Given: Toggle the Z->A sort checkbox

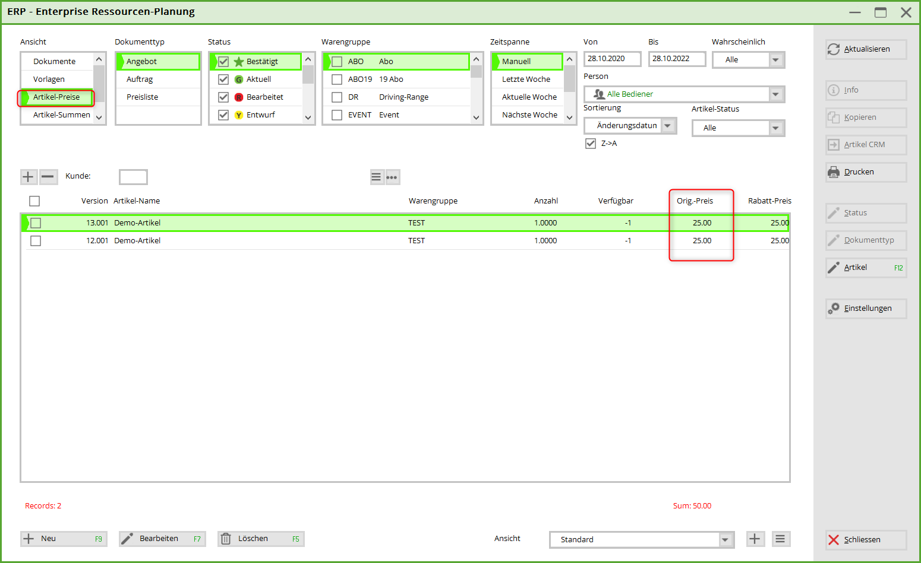Looking at the screenshot, I should [591, 144].
